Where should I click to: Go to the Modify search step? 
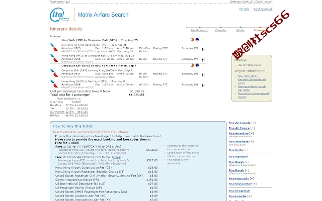coord(200,30)
